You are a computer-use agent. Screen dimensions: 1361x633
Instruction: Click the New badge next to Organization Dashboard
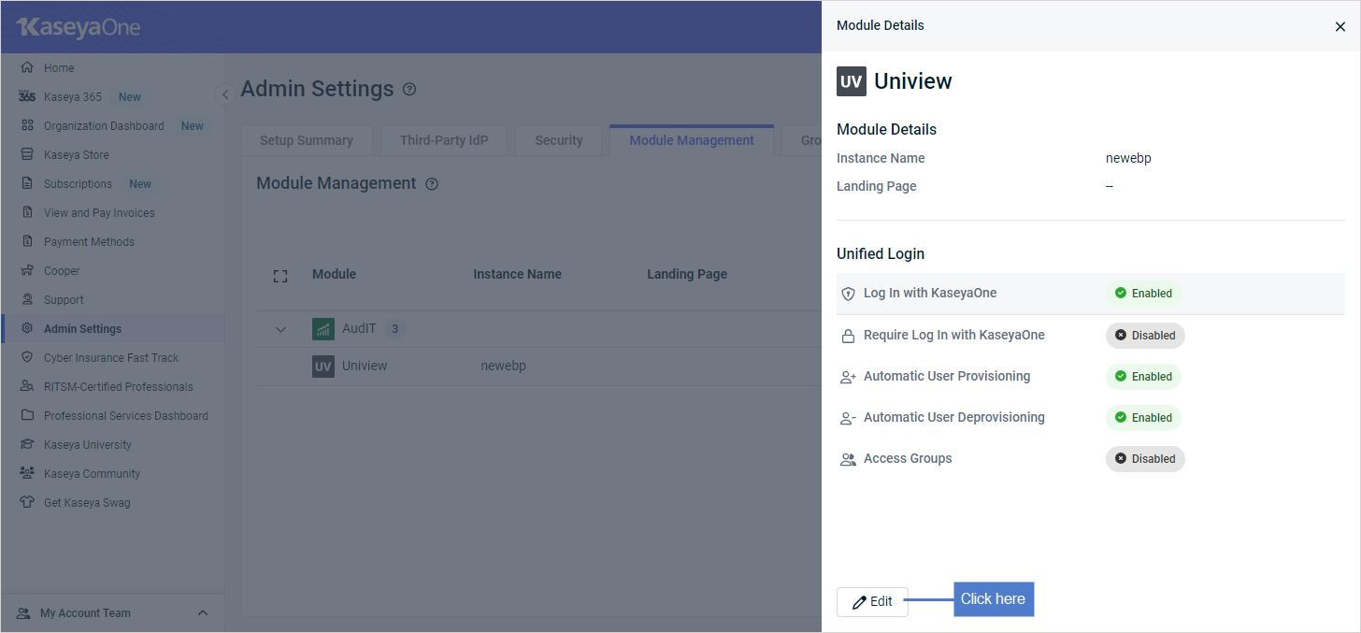pos(193,125)
